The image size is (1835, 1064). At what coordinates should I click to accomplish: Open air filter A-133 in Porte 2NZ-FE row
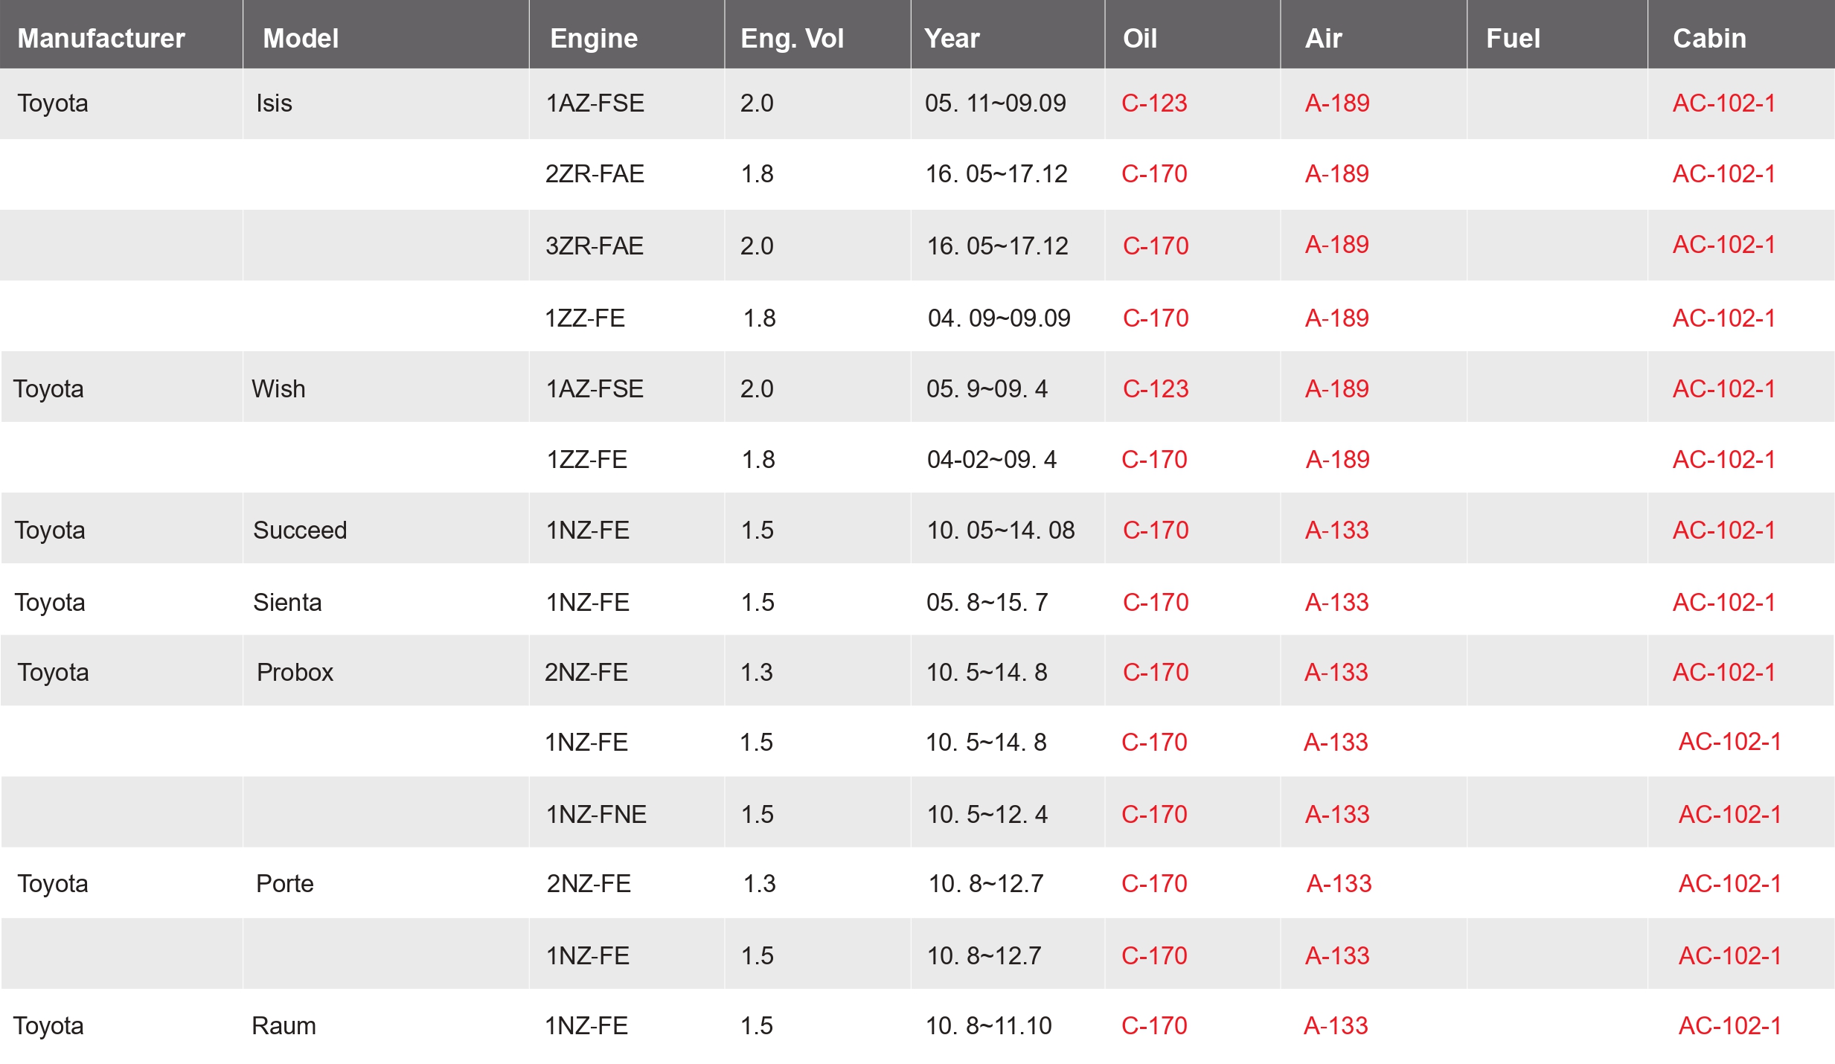(x=1339, y=883)
